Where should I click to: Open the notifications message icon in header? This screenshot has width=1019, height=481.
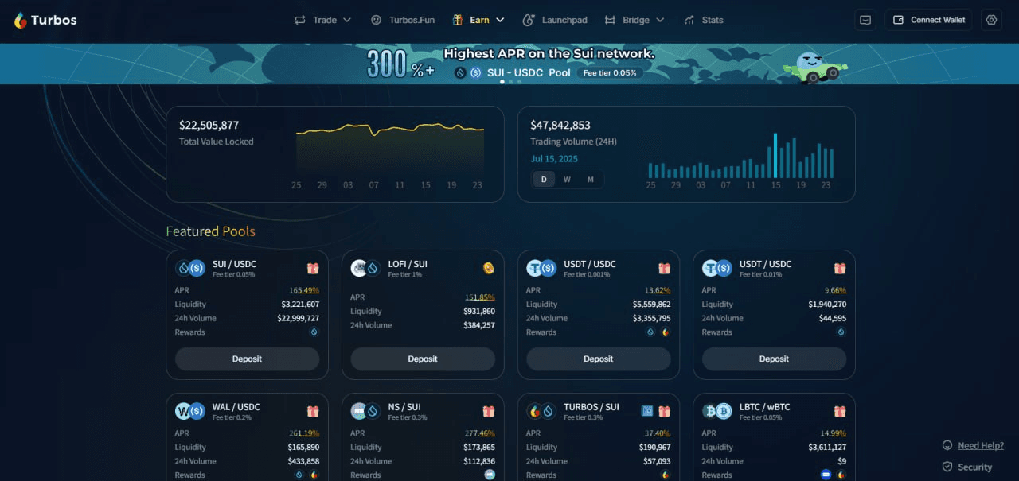[865, 20]
